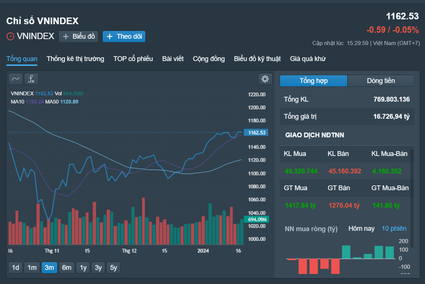Viewport: 425px width, 284px height.
Task: Click the Tổng giá trị value 16.726,94 tỷ
Action: click(x=392, y=117)
